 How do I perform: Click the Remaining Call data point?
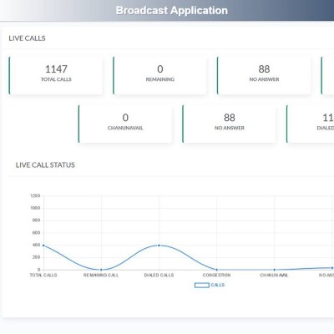[x=101, y=270]
